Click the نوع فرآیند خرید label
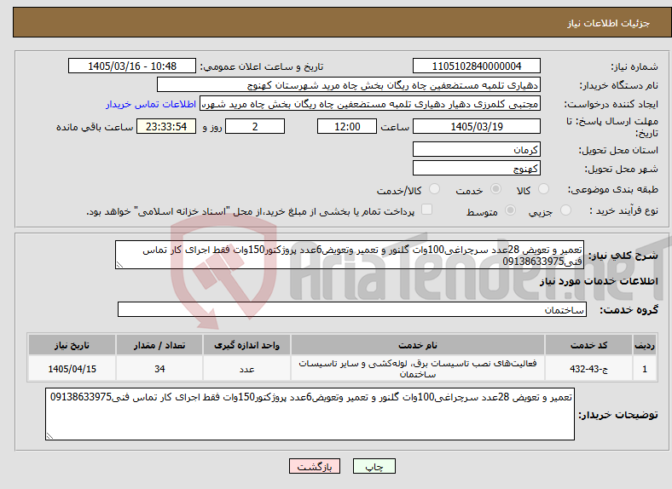Image resolution: width=672 pixels, height=489 pixels. (624, 210)
